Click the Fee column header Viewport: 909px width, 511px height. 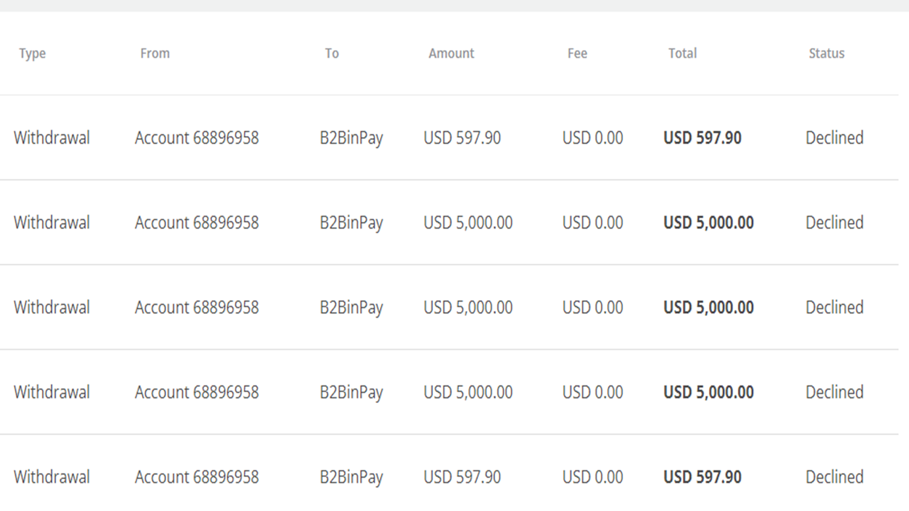(577, 53)
